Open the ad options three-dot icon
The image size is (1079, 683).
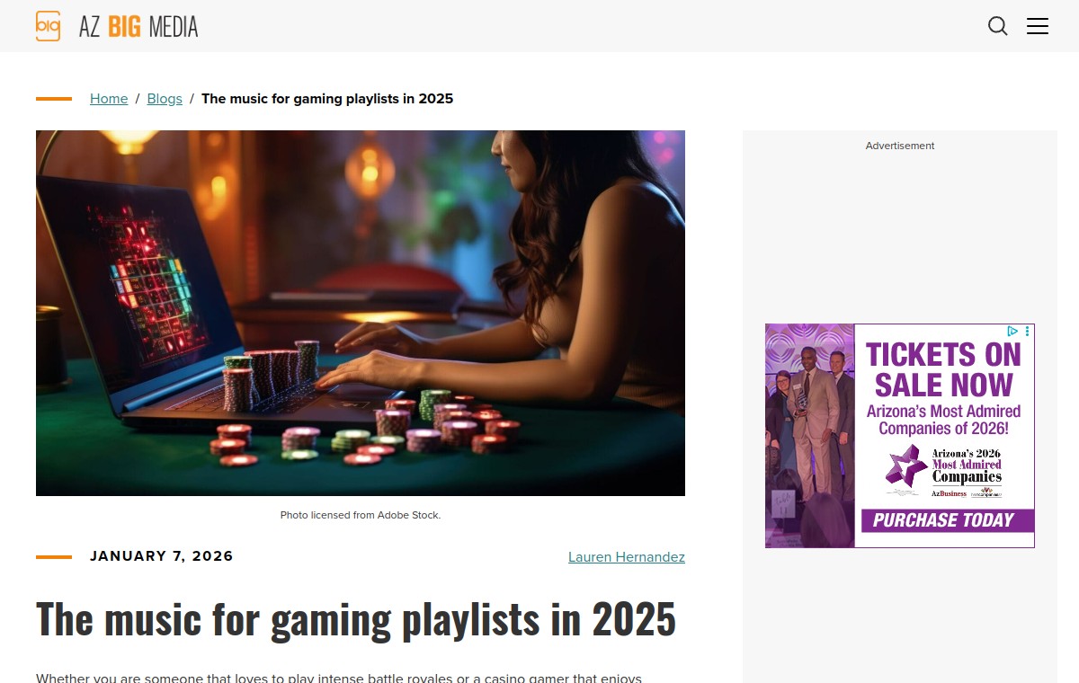1028,331
